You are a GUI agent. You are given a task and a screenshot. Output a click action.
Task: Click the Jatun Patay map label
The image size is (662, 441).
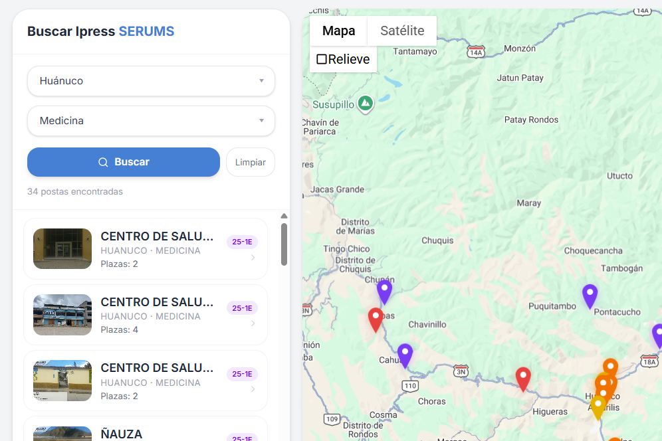pyautogui.click(x=520, y=78)
